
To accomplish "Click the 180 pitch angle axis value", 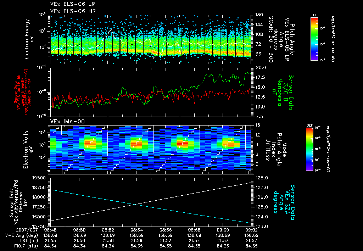I will click(x=259, y=15).
